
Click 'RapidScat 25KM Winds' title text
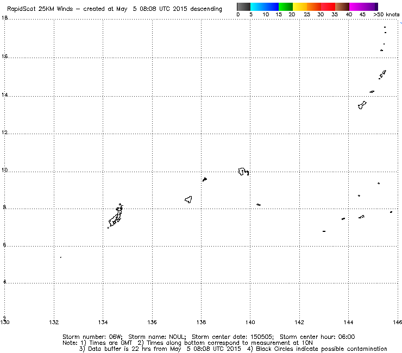[40, 9]
